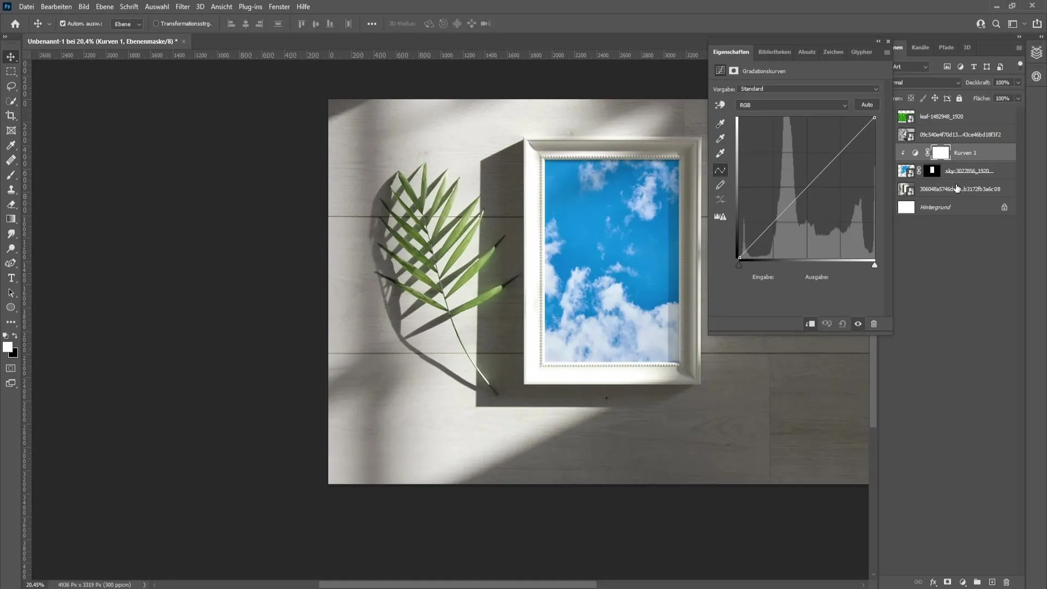Enable Transformationsstrg. checkbox
Screen dimensions: 1047x589
(x=156, y=23)
